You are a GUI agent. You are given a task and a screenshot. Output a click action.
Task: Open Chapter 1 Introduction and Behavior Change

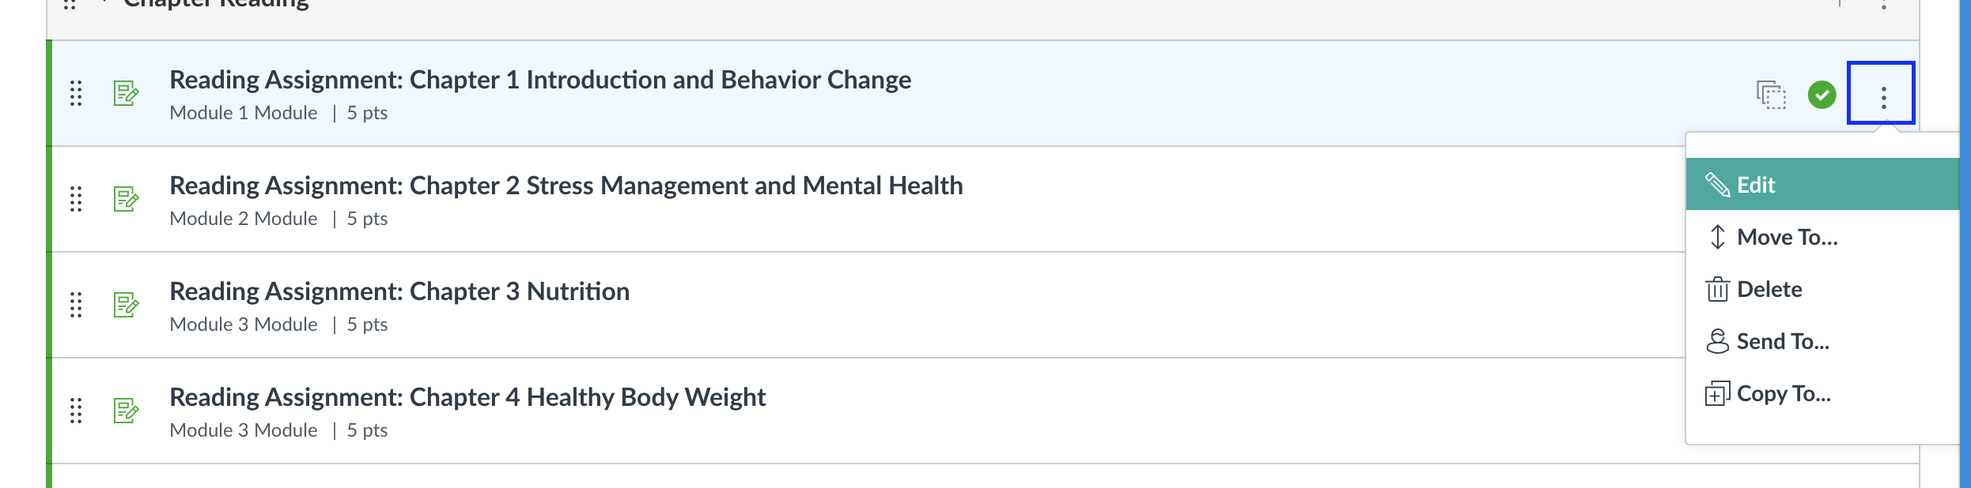pos(540,80)
